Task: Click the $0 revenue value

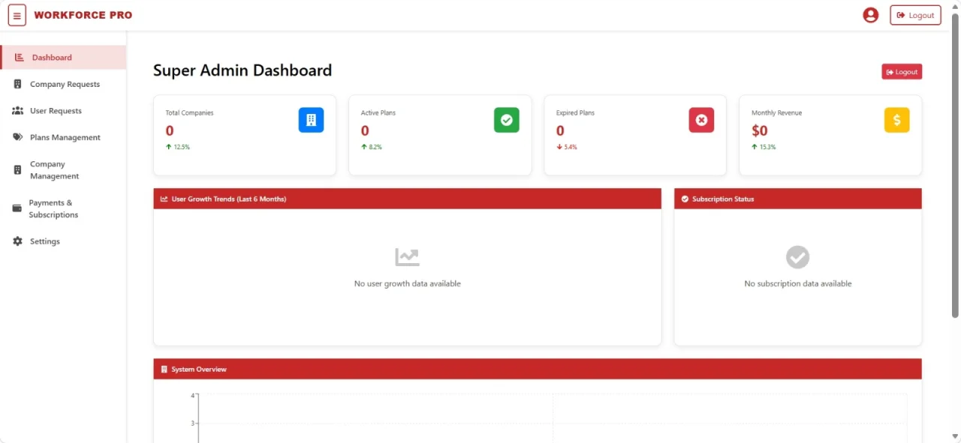Action: click(x=760, y=131)
